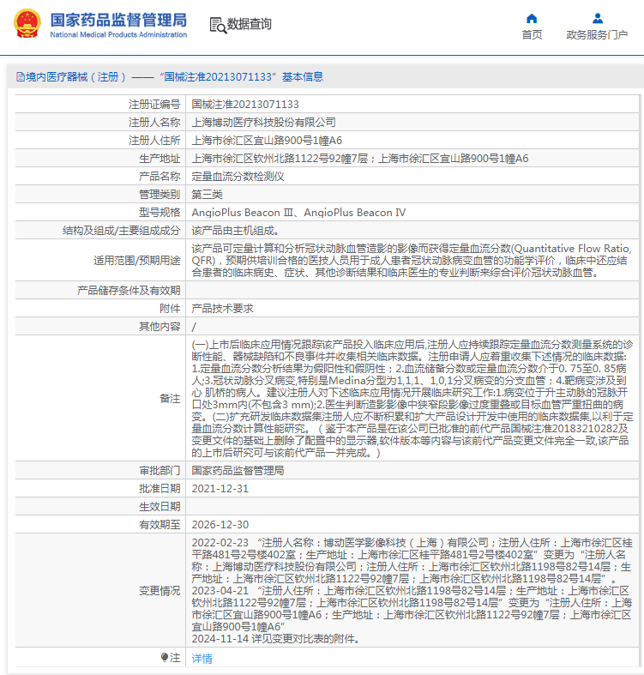Click the 生产地址 label

click(159, 159)
